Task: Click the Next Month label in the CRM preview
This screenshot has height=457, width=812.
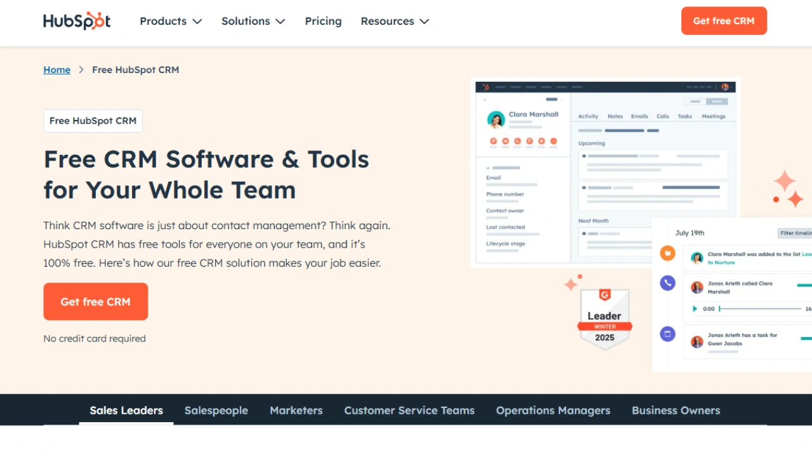Action: pos(593,221)
